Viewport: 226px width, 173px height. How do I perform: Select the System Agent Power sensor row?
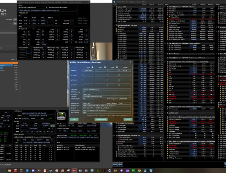tap(191, 27)
